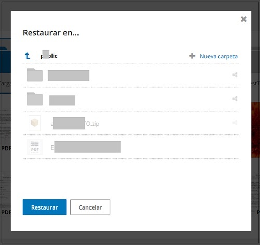Click share icon on zip file row
260x245 pixels.
tap(235, 123)
